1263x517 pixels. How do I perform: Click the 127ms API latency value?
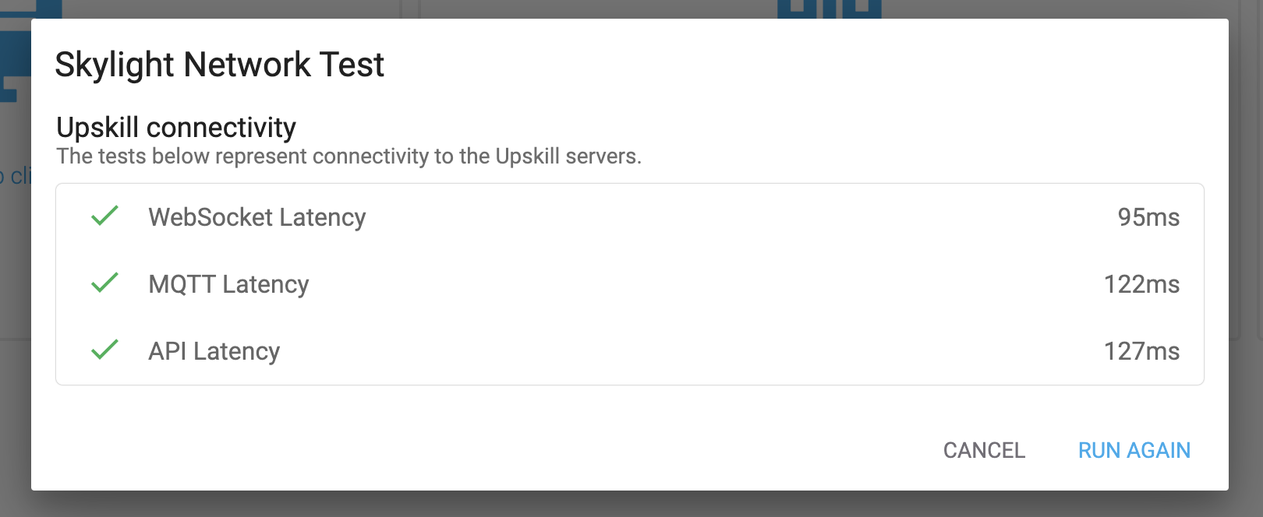click(x=1141, y=351)
